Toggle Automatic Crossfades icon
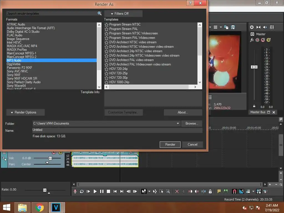Image resolution: width=284 pixels, height=213 pixels. (241, 191)
